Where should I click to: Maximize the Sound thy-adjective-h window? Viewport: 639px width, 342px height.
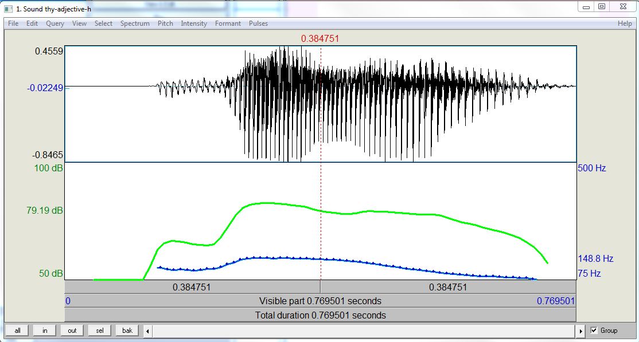pos(602,7)
